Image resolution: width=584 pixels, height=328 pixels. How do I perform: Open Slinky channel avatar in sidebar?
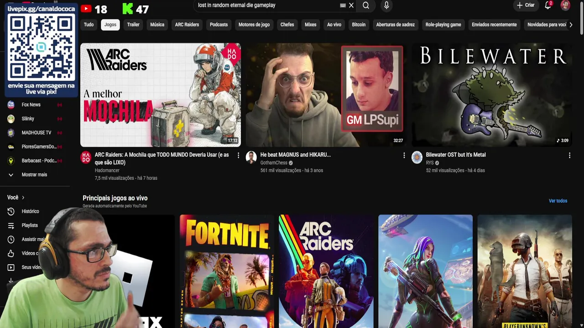(x=11, y=119)
